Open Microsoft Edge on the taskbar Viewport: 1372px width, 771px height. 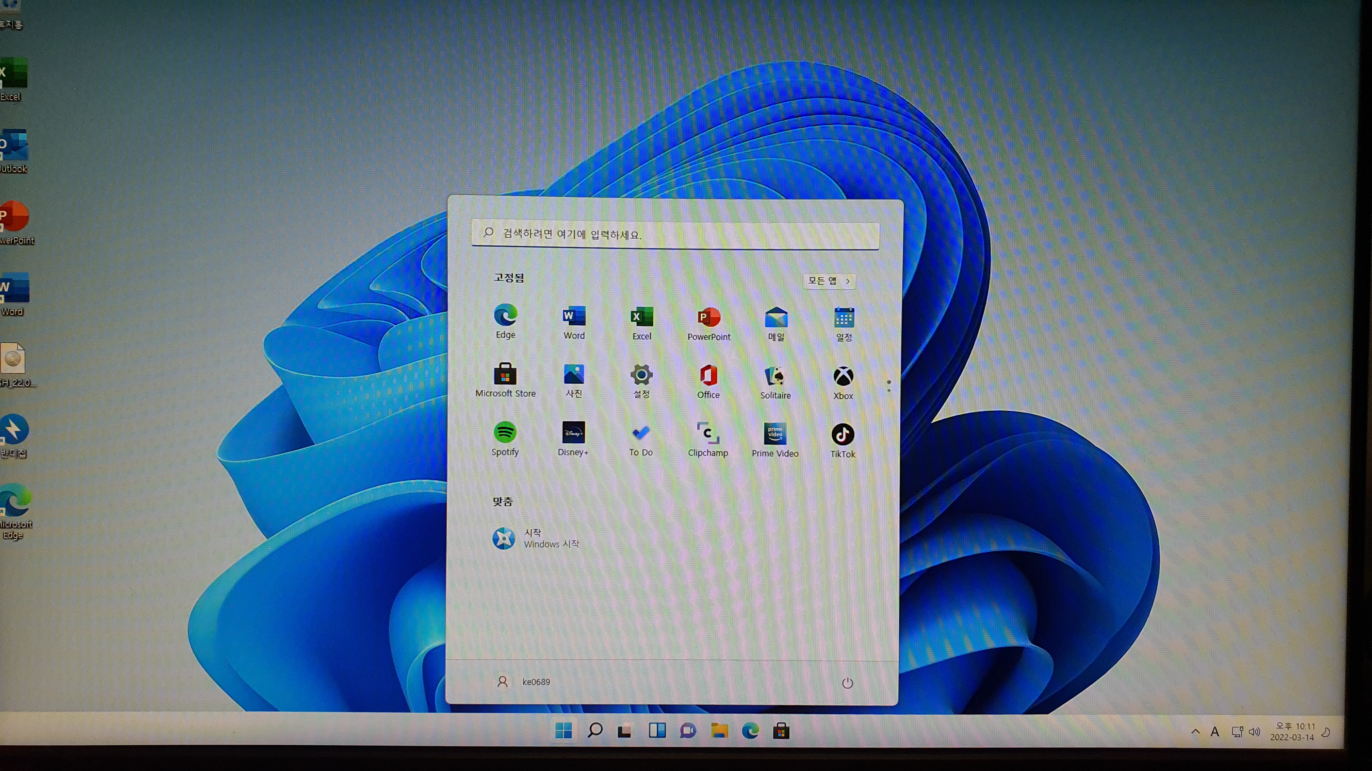[x=750, y=731]
